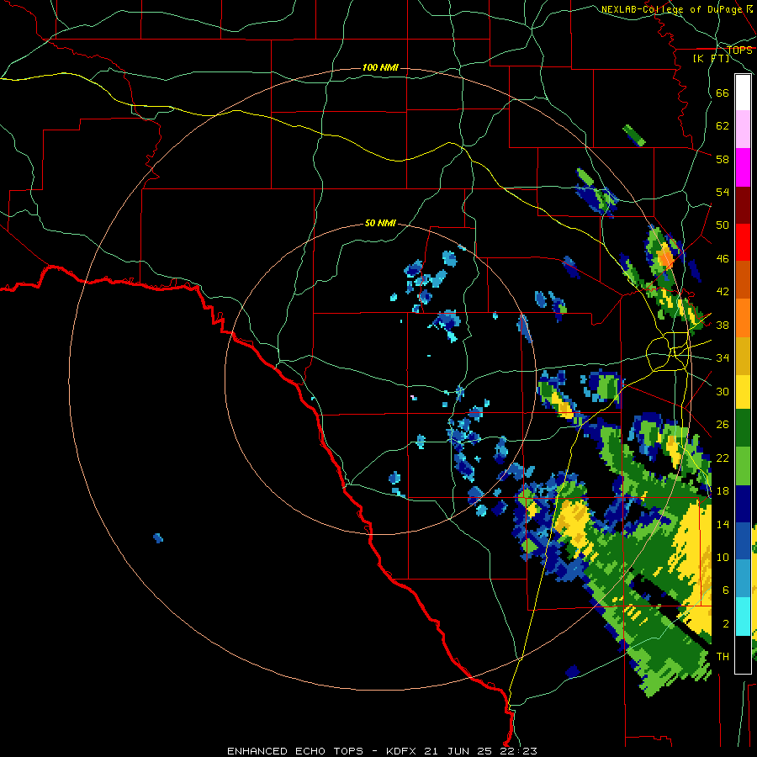Click the legend value "22"
This screenshot has height=757, width=757.
coord(723,458)
